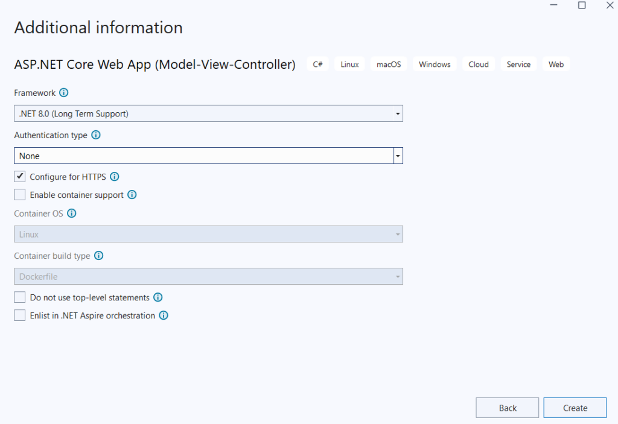Image resolution: width=618 pixels, height=424 pixels.
Task: Click the Additional information heading
Action: [98, 28]
